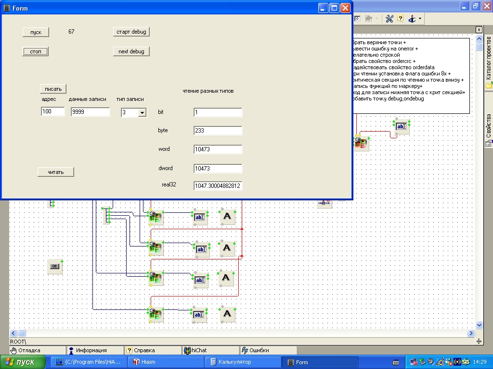This screenshot has height=369, width=493.
Task: Open the volume speaker tray icon
Action: 431,362
